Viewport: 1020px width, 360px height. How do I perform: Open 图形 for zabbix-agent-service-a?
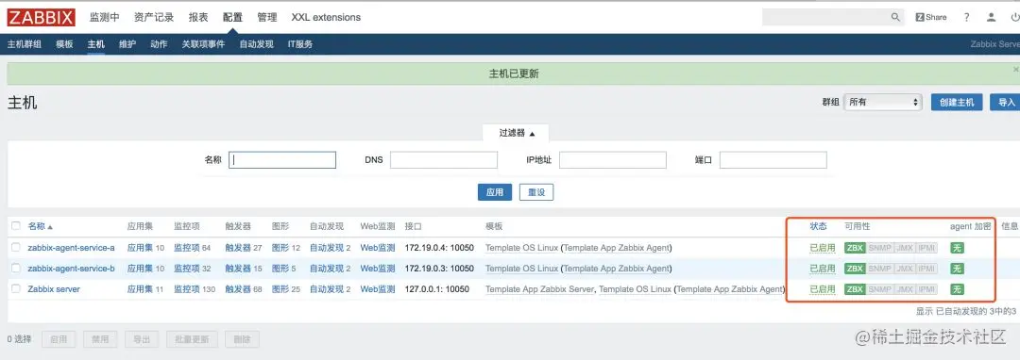click(x=280, y=248)
